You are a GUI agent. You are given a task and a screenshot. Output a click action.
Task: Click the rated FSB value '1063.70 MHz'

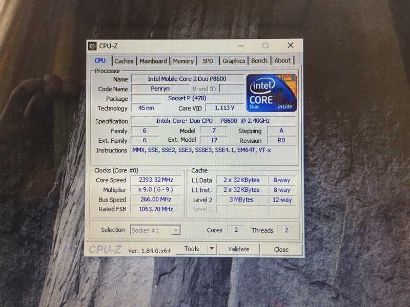pyautogui.click(x=156, y=209)
